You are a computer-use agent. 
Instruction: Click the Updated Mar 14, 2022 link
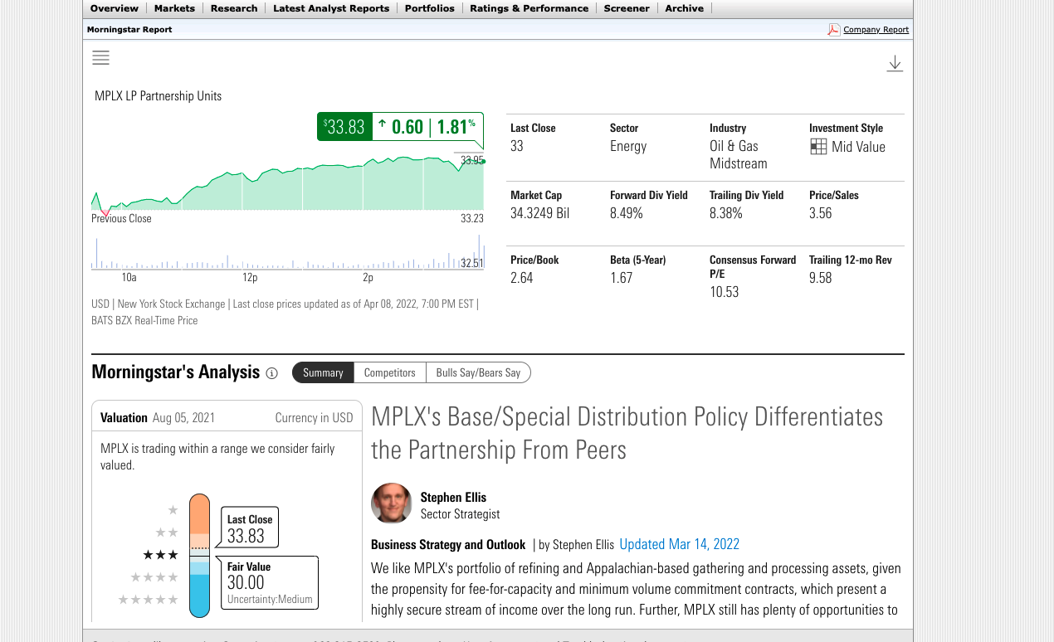pyautogui.click(x=679, y=544)
